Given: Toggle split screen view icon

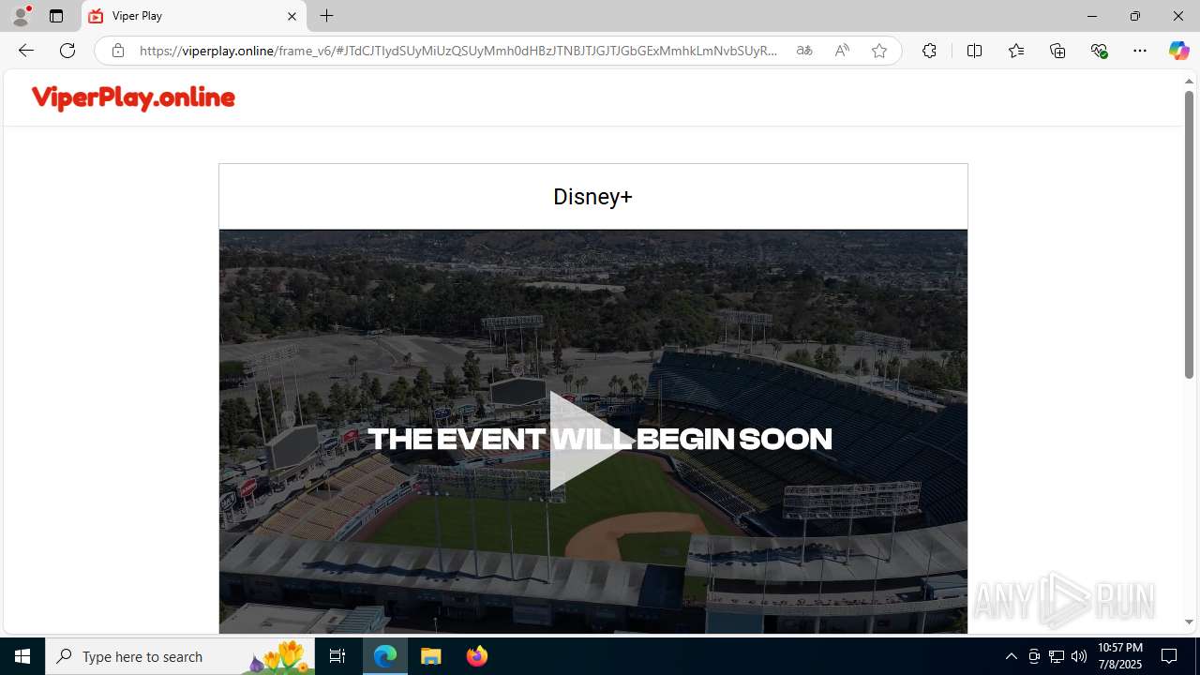Looking at the screenshot, I should pyautogui.click(x=974, y=51).
